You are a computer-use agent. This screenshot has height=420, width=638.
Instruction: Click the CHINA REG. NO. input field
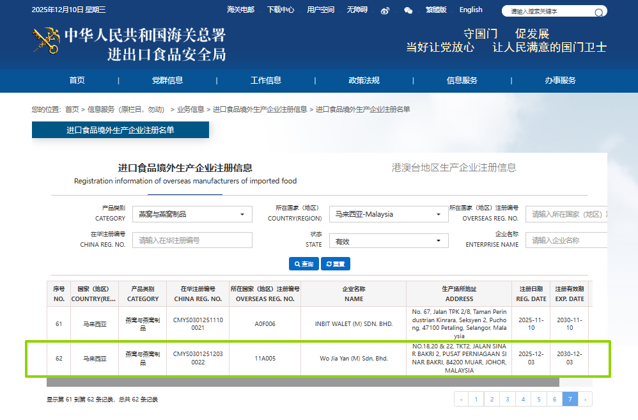point(192,240)
